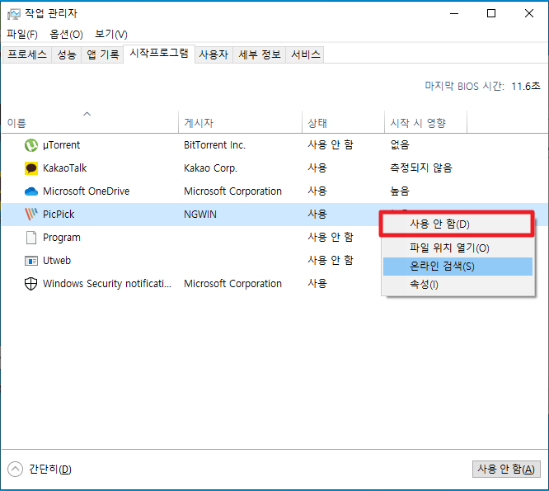Click the µTorrent app icon
The image size is (549, 491).
point(31,145)
